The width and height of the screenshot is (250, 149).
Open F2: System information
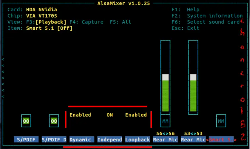click(207, 16)
